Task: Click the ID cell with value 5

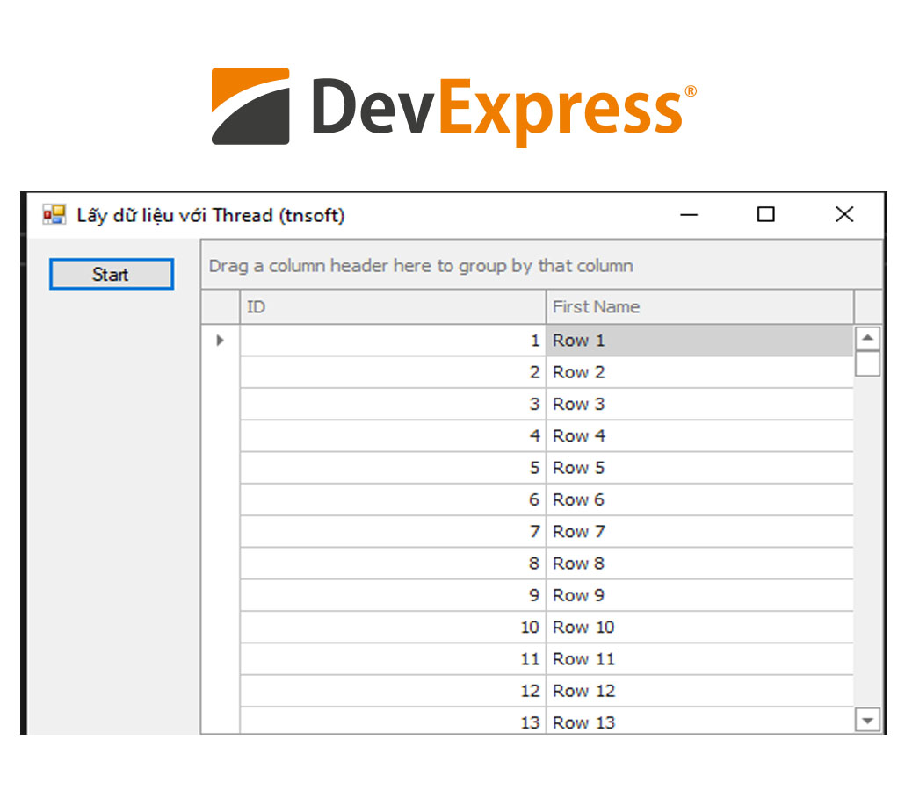Action: coord(393,468)
